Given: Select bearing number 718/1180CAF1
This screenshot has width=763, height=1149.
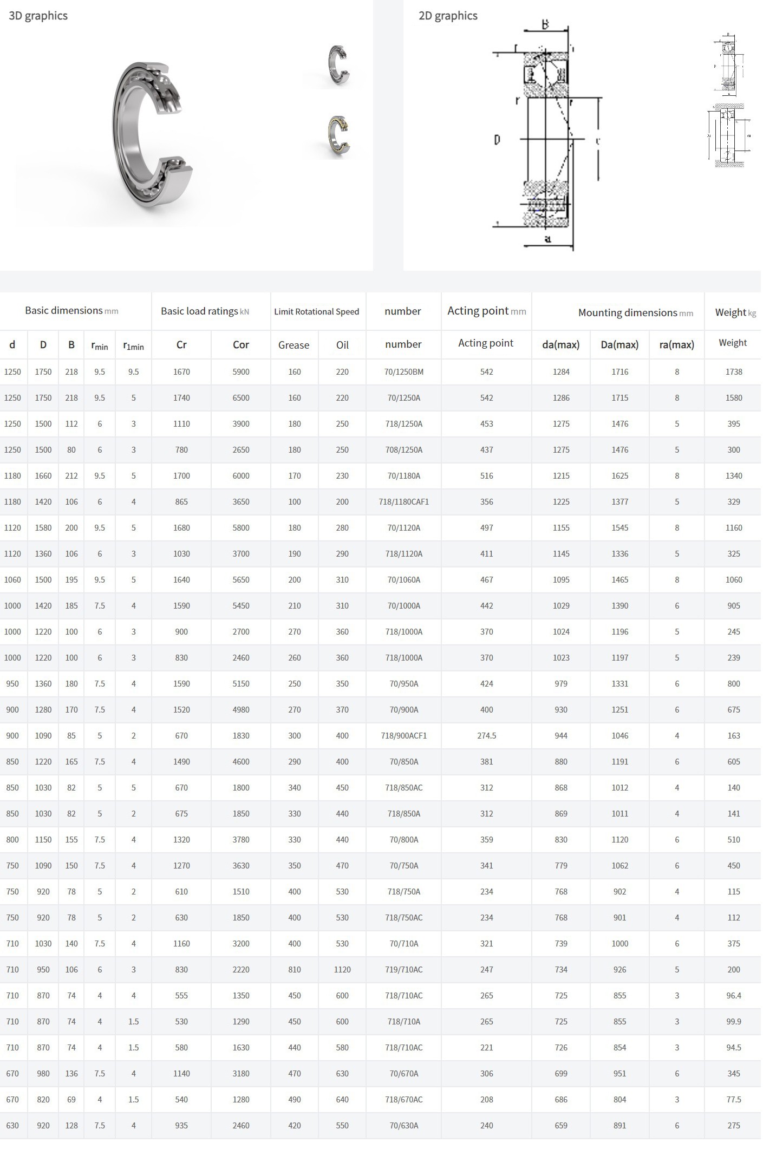Looking at the screenshot, I should (404, 502).
